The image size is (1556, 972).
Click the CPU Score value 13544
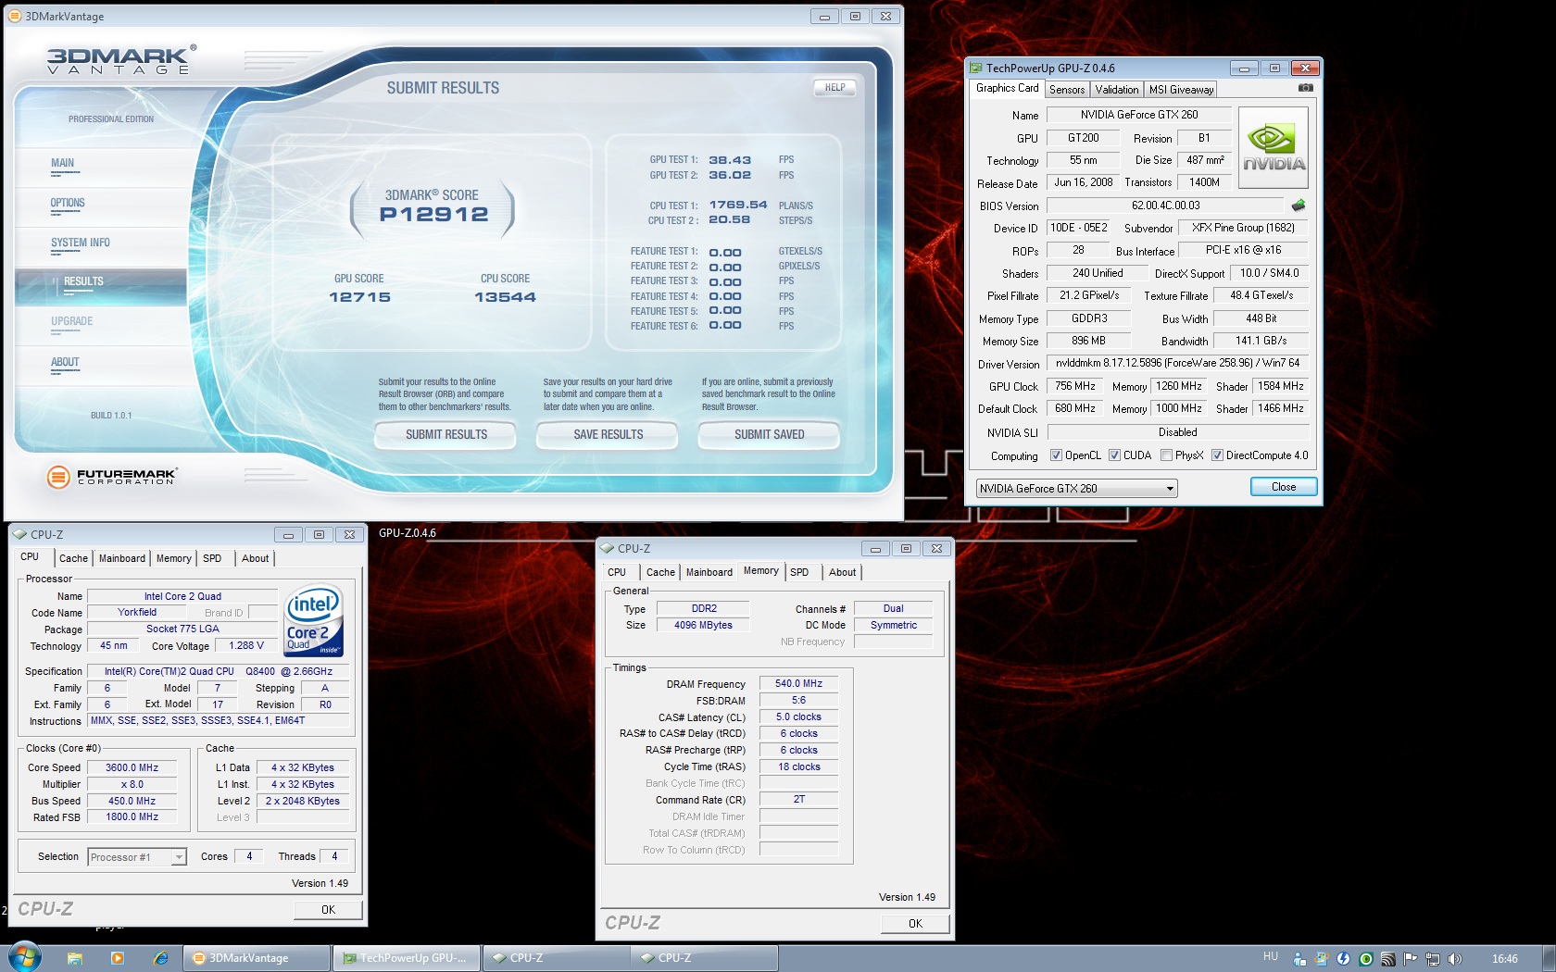(x=505, y=297)
